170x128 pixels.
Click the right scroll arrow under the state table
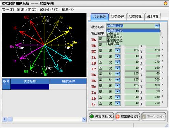(84, 119)
